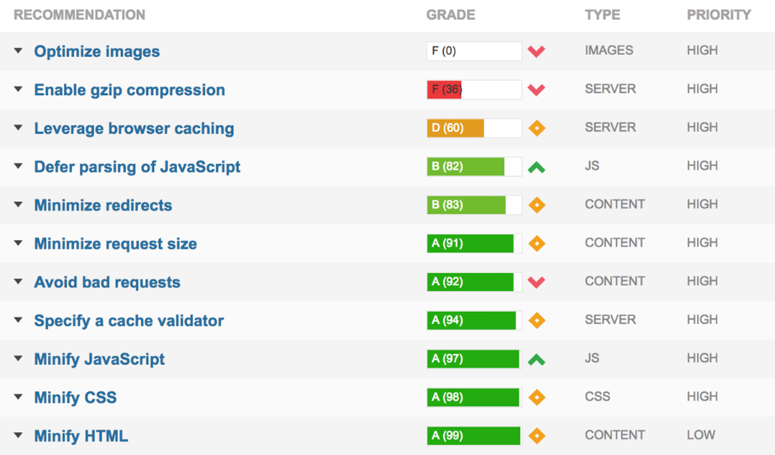Click green up arrow beside Minify JavaScript
Image resolution: width=775 pixels, height=455 pixels.
tap(536, 360)
